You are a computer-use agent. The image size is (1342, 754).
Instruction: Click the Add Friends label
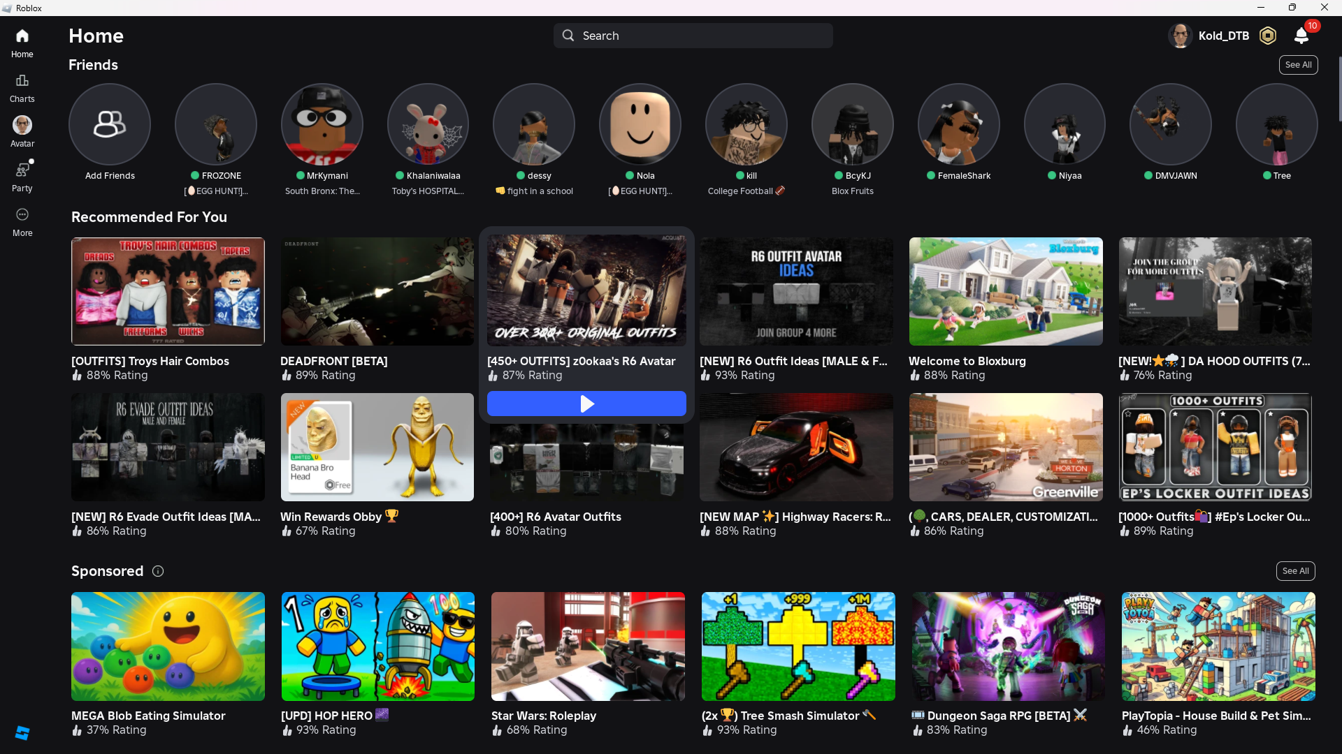pos(110,175)
